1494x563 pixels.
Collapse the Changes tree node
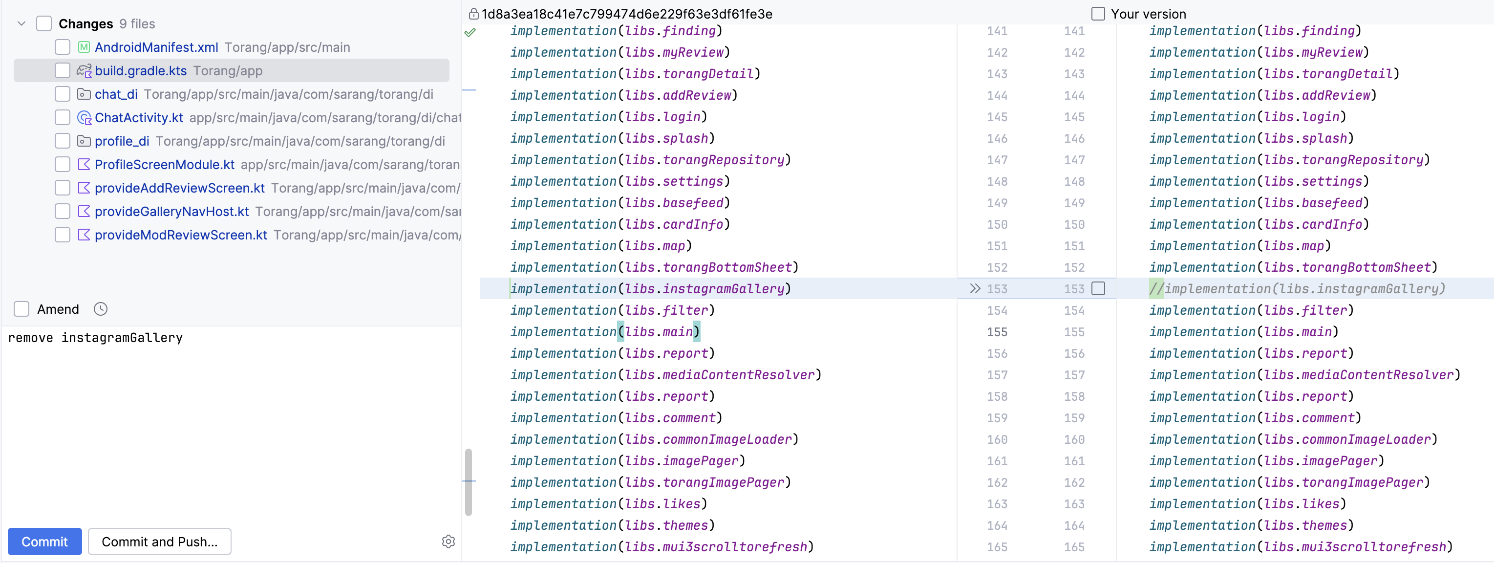pos(21,24)
